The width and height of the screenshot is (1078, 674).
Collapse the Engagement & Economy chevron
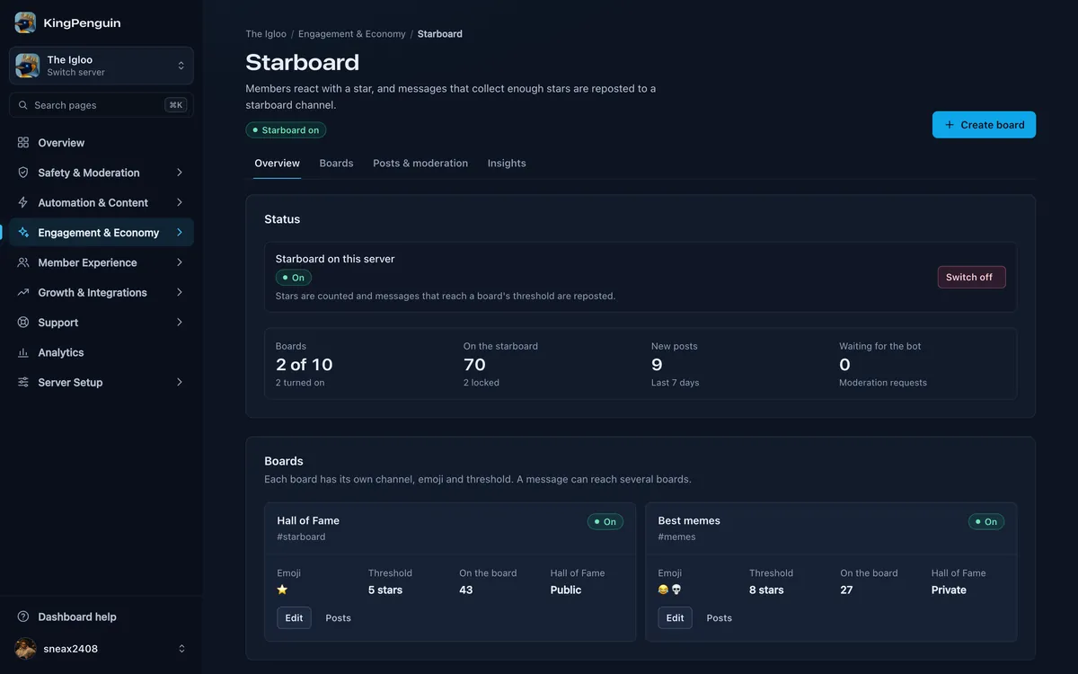coord(180,233)
